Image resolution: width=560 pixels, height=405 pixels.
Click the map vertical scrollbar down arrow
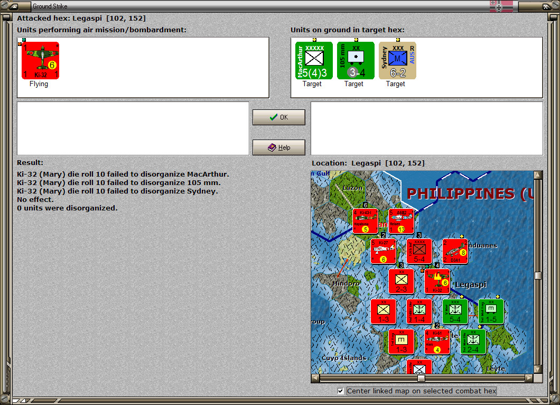click(x=538, y=369)
